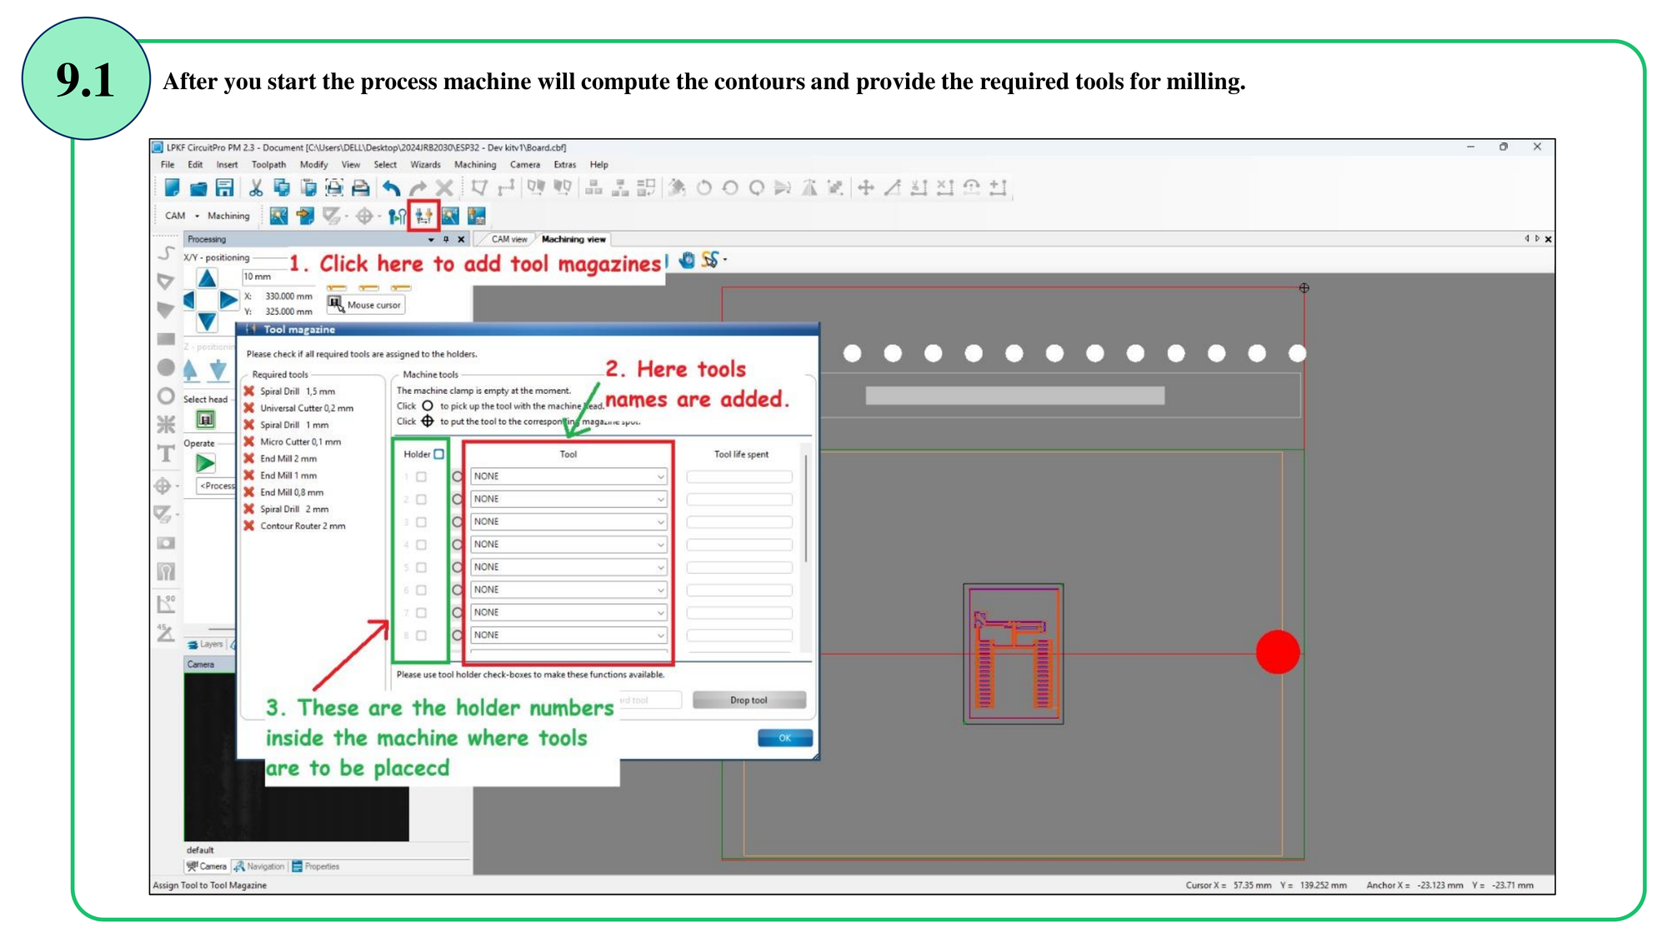Click the fiducial crosshair tool in sidebar
Screen dimensions: 1667x937
click(163, 486)
